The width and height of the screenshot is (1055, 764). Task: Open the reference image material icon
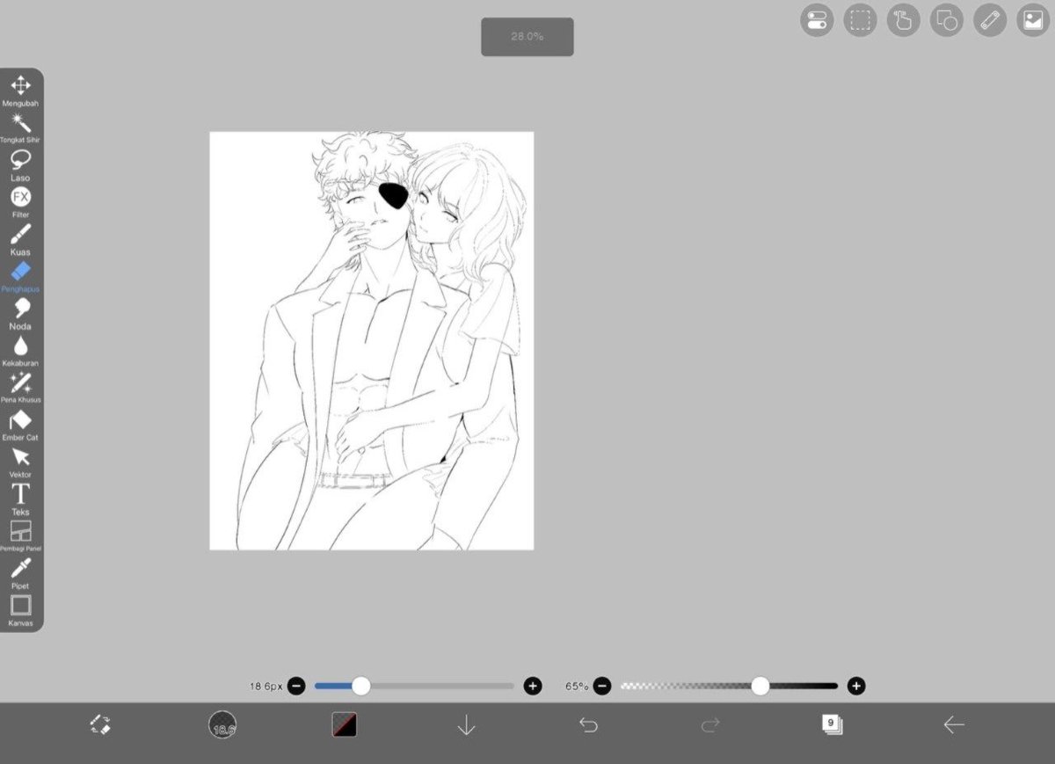tap(1033, 20)
